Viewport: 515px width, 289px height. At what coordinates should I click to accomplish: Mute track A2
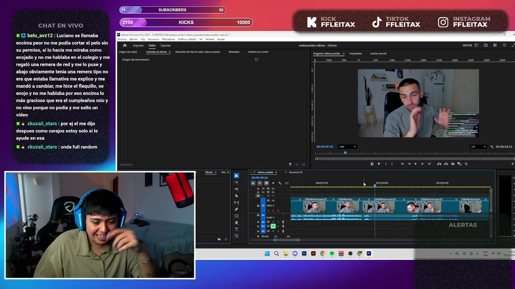pos(273,222)
